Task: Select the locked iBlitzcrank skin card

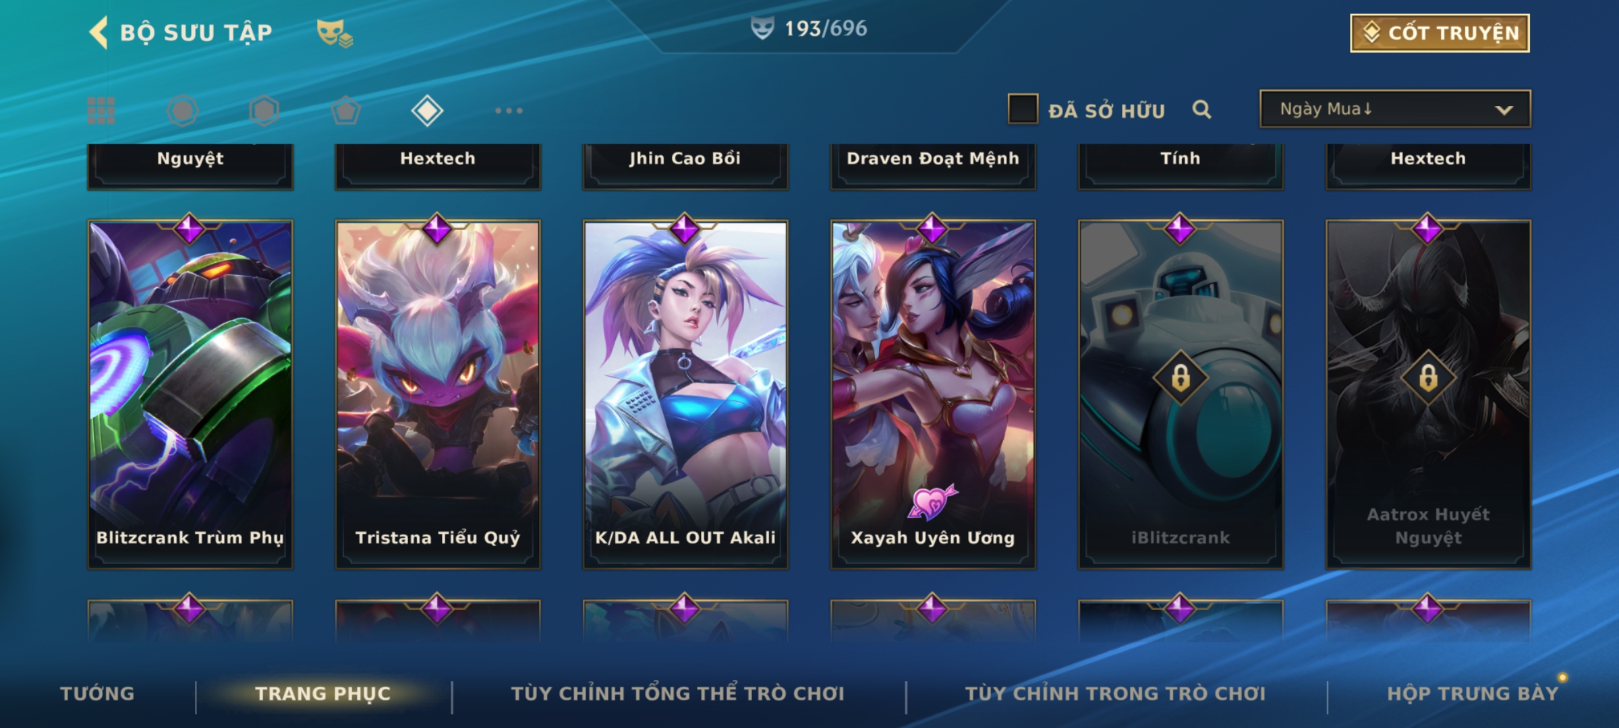Action: (1181, 395)
